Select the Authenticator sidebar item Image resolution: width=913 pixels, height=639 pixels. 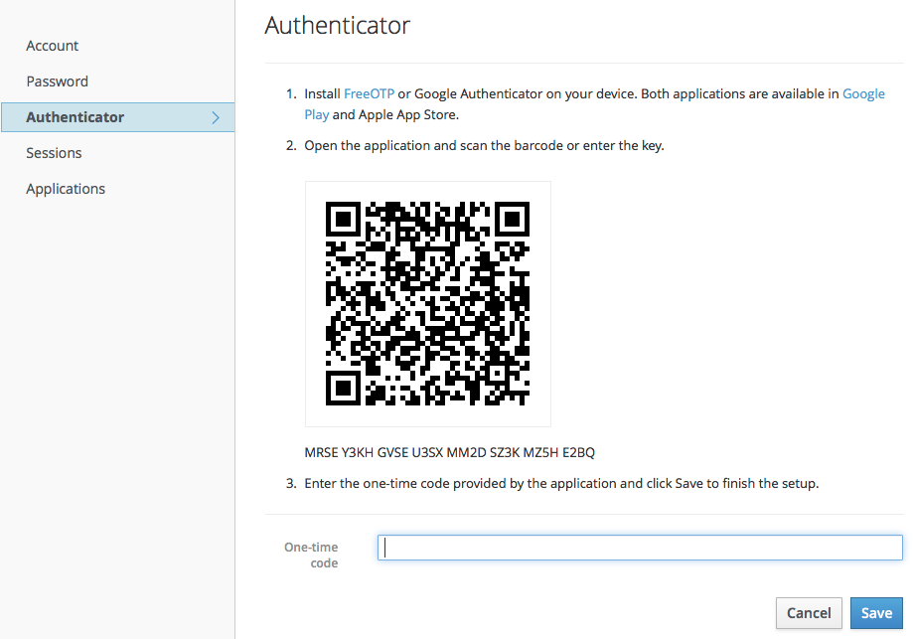pyautogui.click(x=76, y=117)
